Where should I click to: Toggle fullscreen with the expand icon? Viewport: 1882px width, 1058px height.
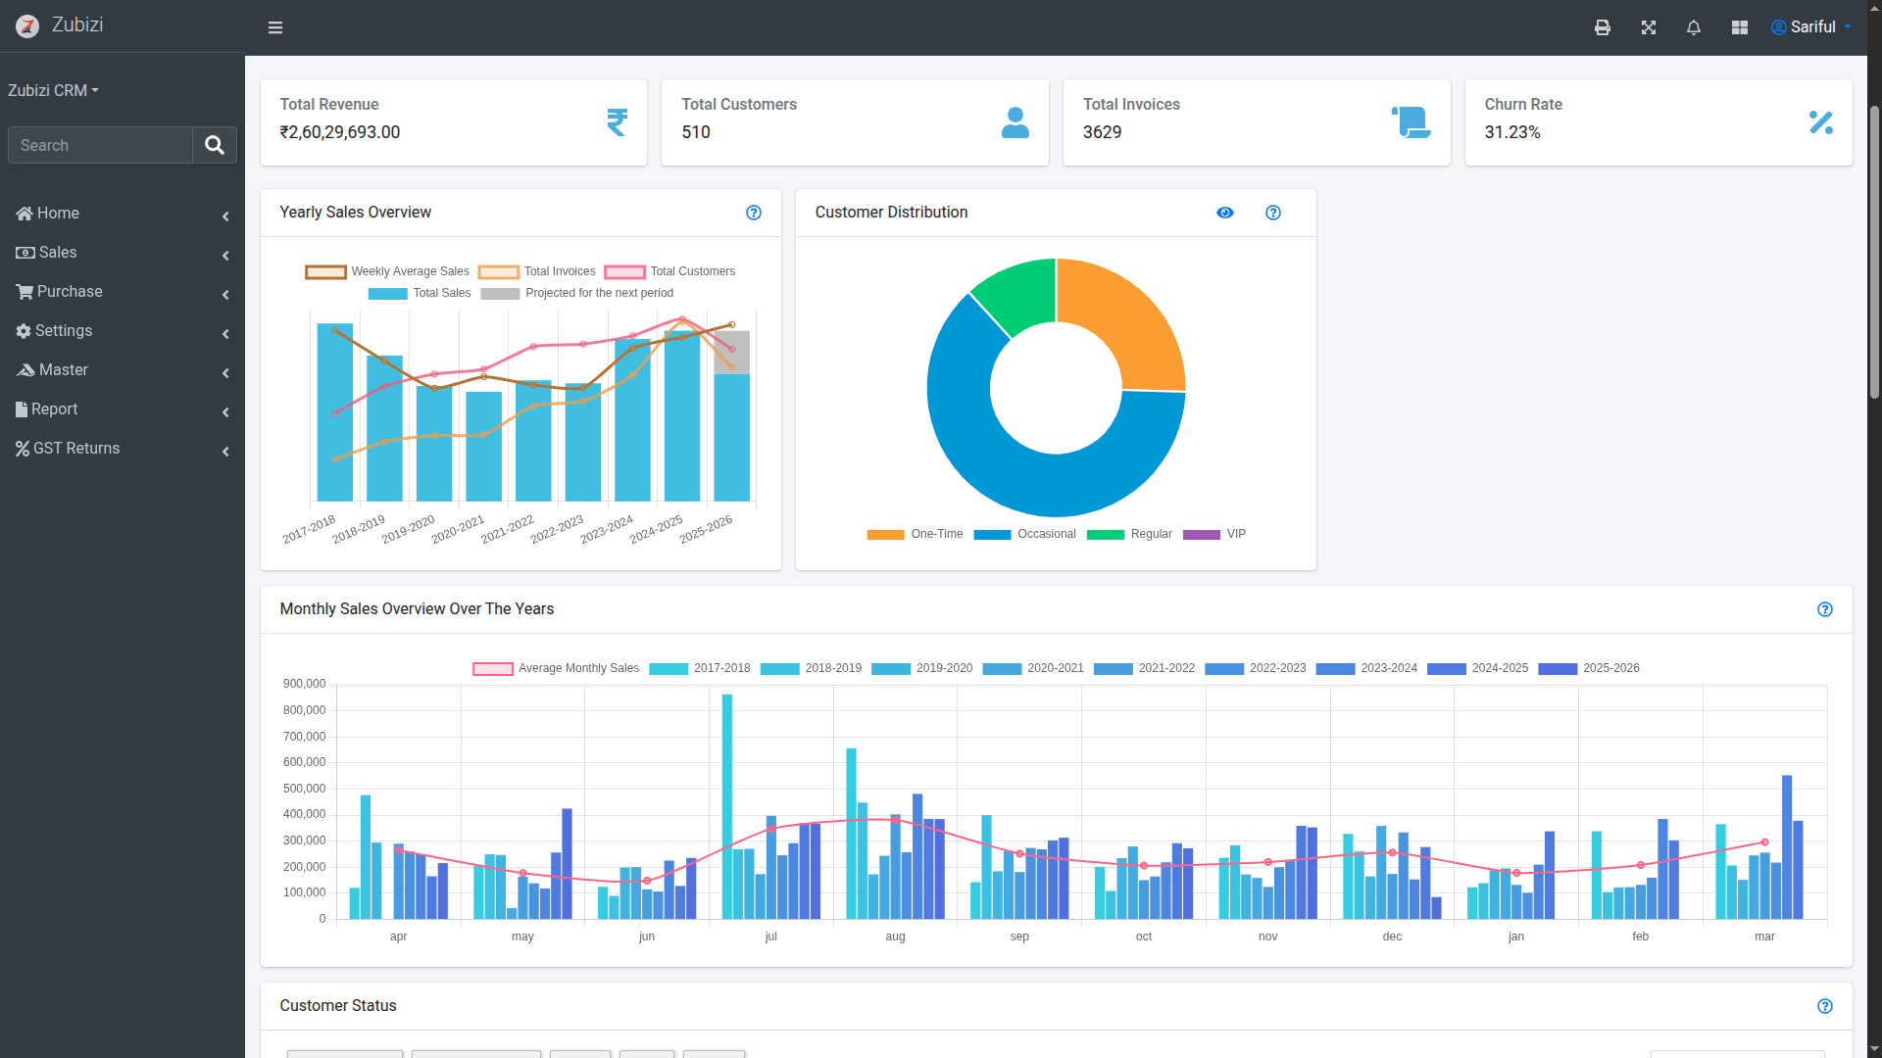point(1649,27)
